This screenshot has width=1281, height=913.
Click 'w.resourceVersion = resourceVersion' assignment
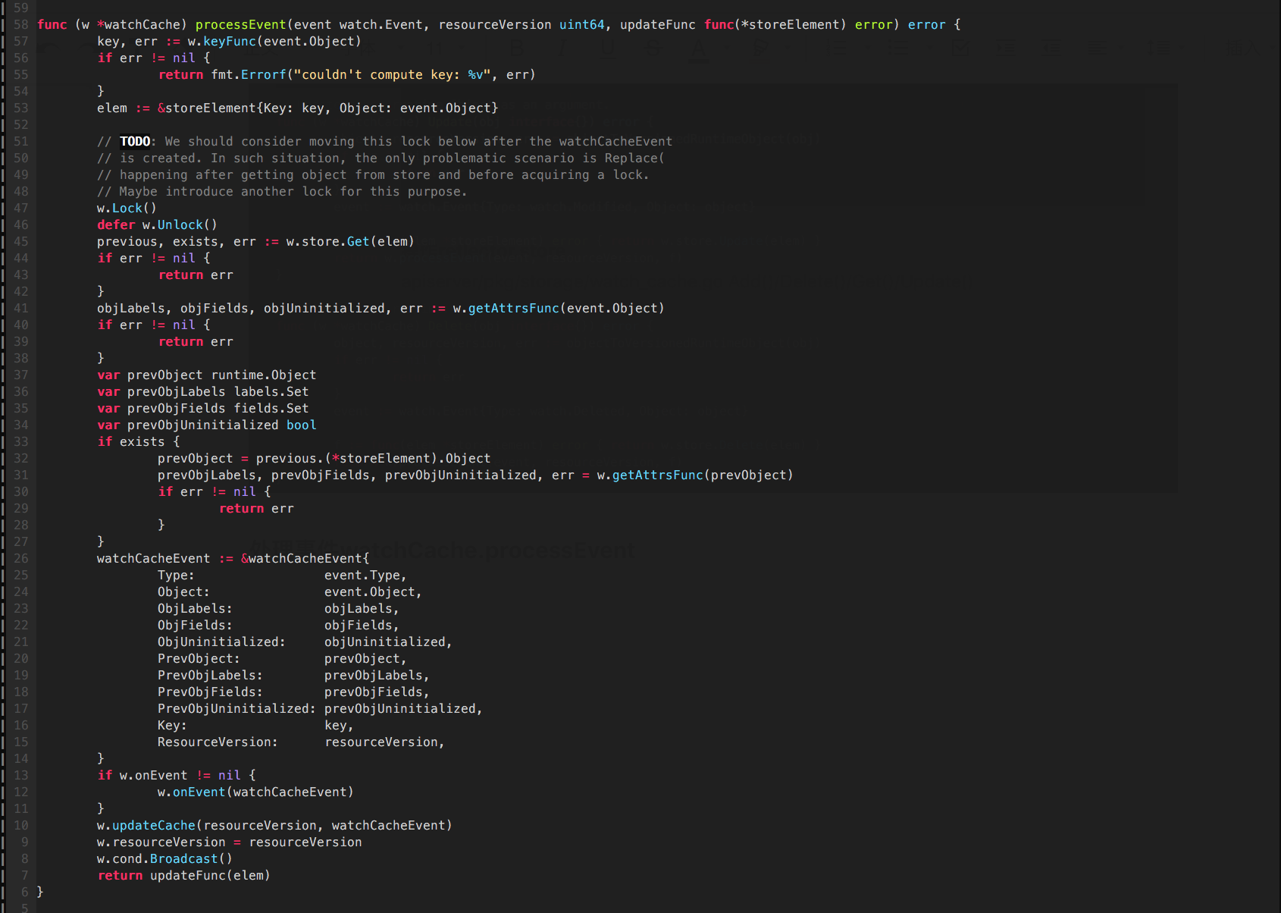pos(229,842)
